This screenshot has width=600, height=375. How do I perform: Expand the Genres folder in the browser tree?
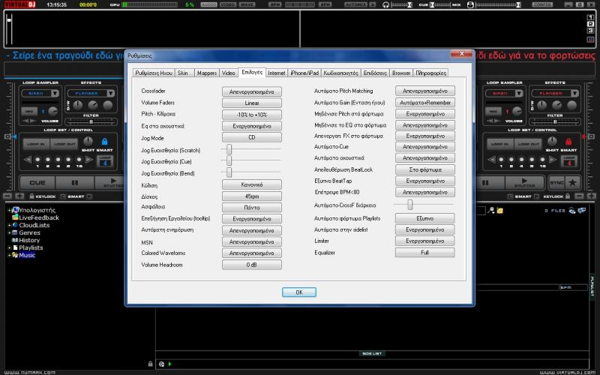[9, 232]
